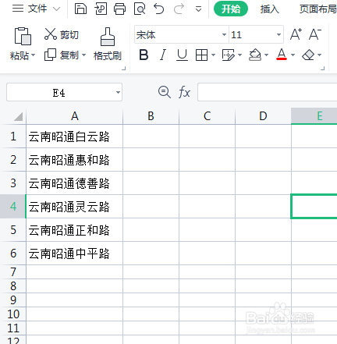This screenshot has width=337, height=344.
Task: Click cell containing 云南昭通中平路
Action: (75, 254)
